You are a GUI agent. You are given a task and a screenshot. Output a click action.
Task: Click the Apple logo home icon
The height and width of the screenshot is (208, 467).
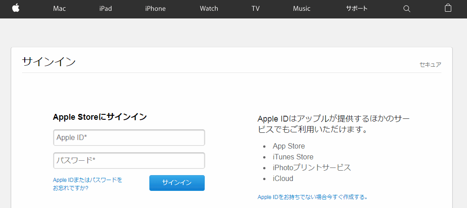[x=16, y=8]
